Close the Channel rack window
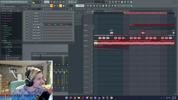Viewport: 178px width, 100px height. pos(73,9)
